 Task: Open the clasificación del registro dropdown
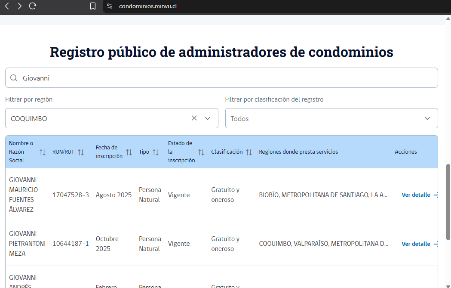(x=331, y=118)
